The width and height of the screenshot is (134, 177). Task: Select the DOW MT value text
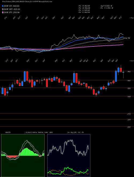pyautogui.click(x=16, y=9)
